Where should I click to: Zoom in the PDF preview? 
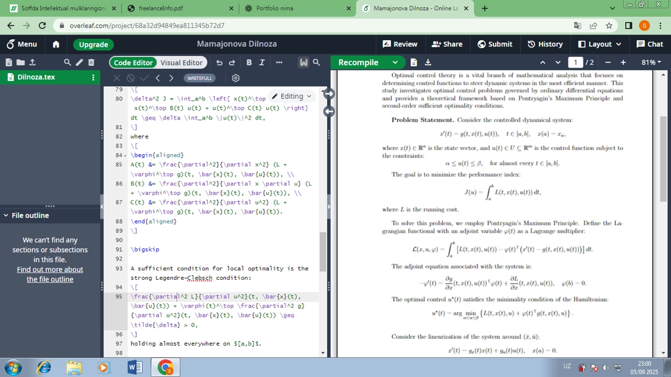[623, 63]
